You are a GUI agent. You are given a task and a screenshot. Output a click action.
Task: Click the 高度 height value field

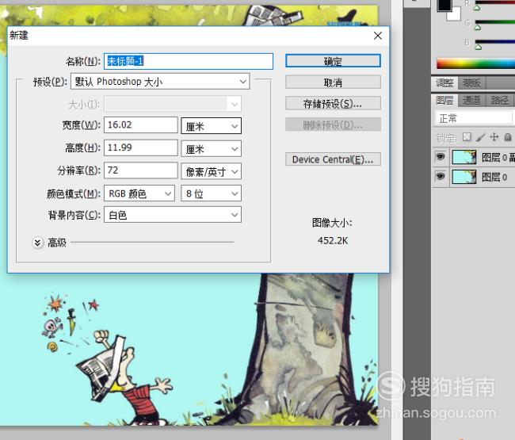(x=141, y=147)
